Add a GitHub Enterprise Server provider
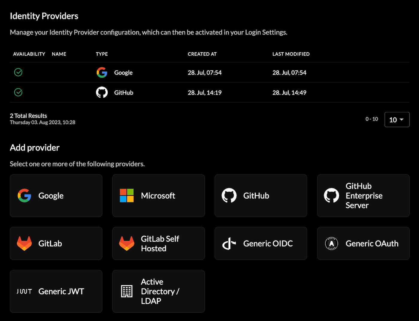 point(363,196)
